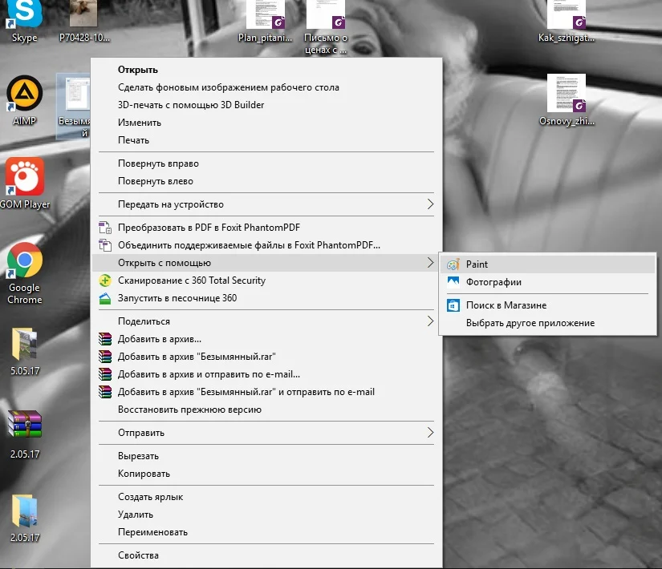
Task: Click WinRAR icon beside отправить по e-mail...
Action: (x=105, y=374)
